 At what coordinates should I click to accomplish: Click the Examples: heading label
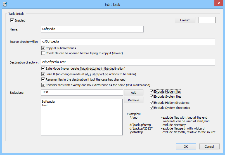coord(134,114)
